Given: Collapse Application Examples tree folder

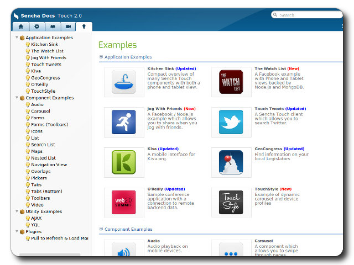Looking at the screenshot, I should pyautogui.click(x=17, y=38).
